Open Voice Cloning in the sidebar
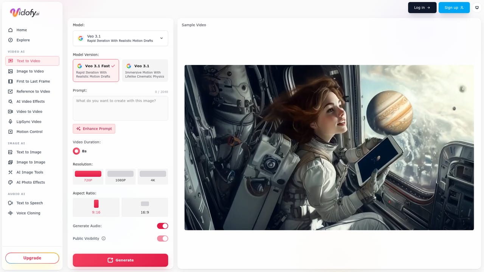This screenshot has width=484, height=272. coord(32,213)
